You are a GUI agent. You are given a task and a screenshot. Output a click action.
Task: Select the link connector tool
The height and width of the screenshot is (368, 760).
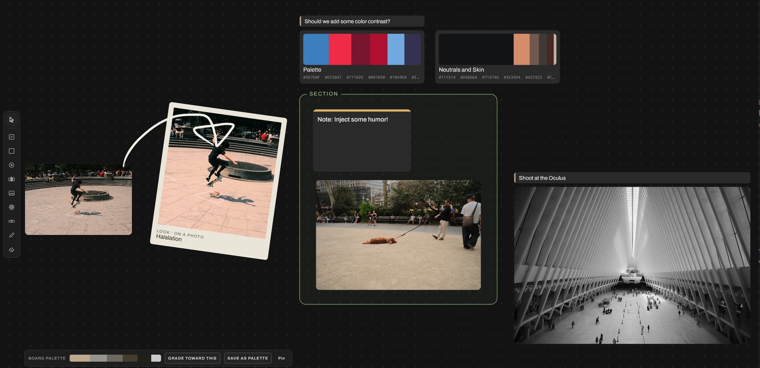coord(12,221)
